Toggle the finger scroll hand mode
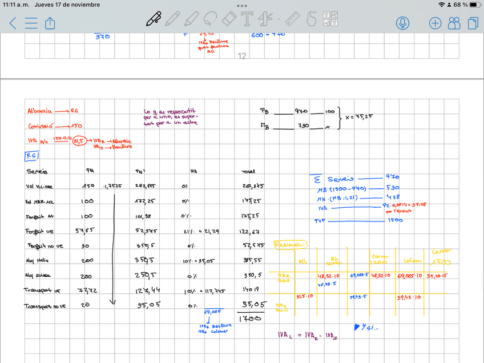This screenshot has height=363, width=484. [311, 19]
